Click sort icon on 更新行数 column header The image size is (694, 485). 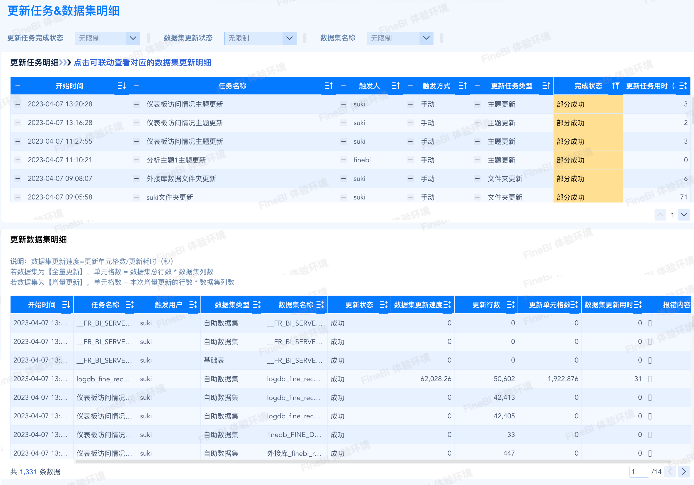coord(511,305)
